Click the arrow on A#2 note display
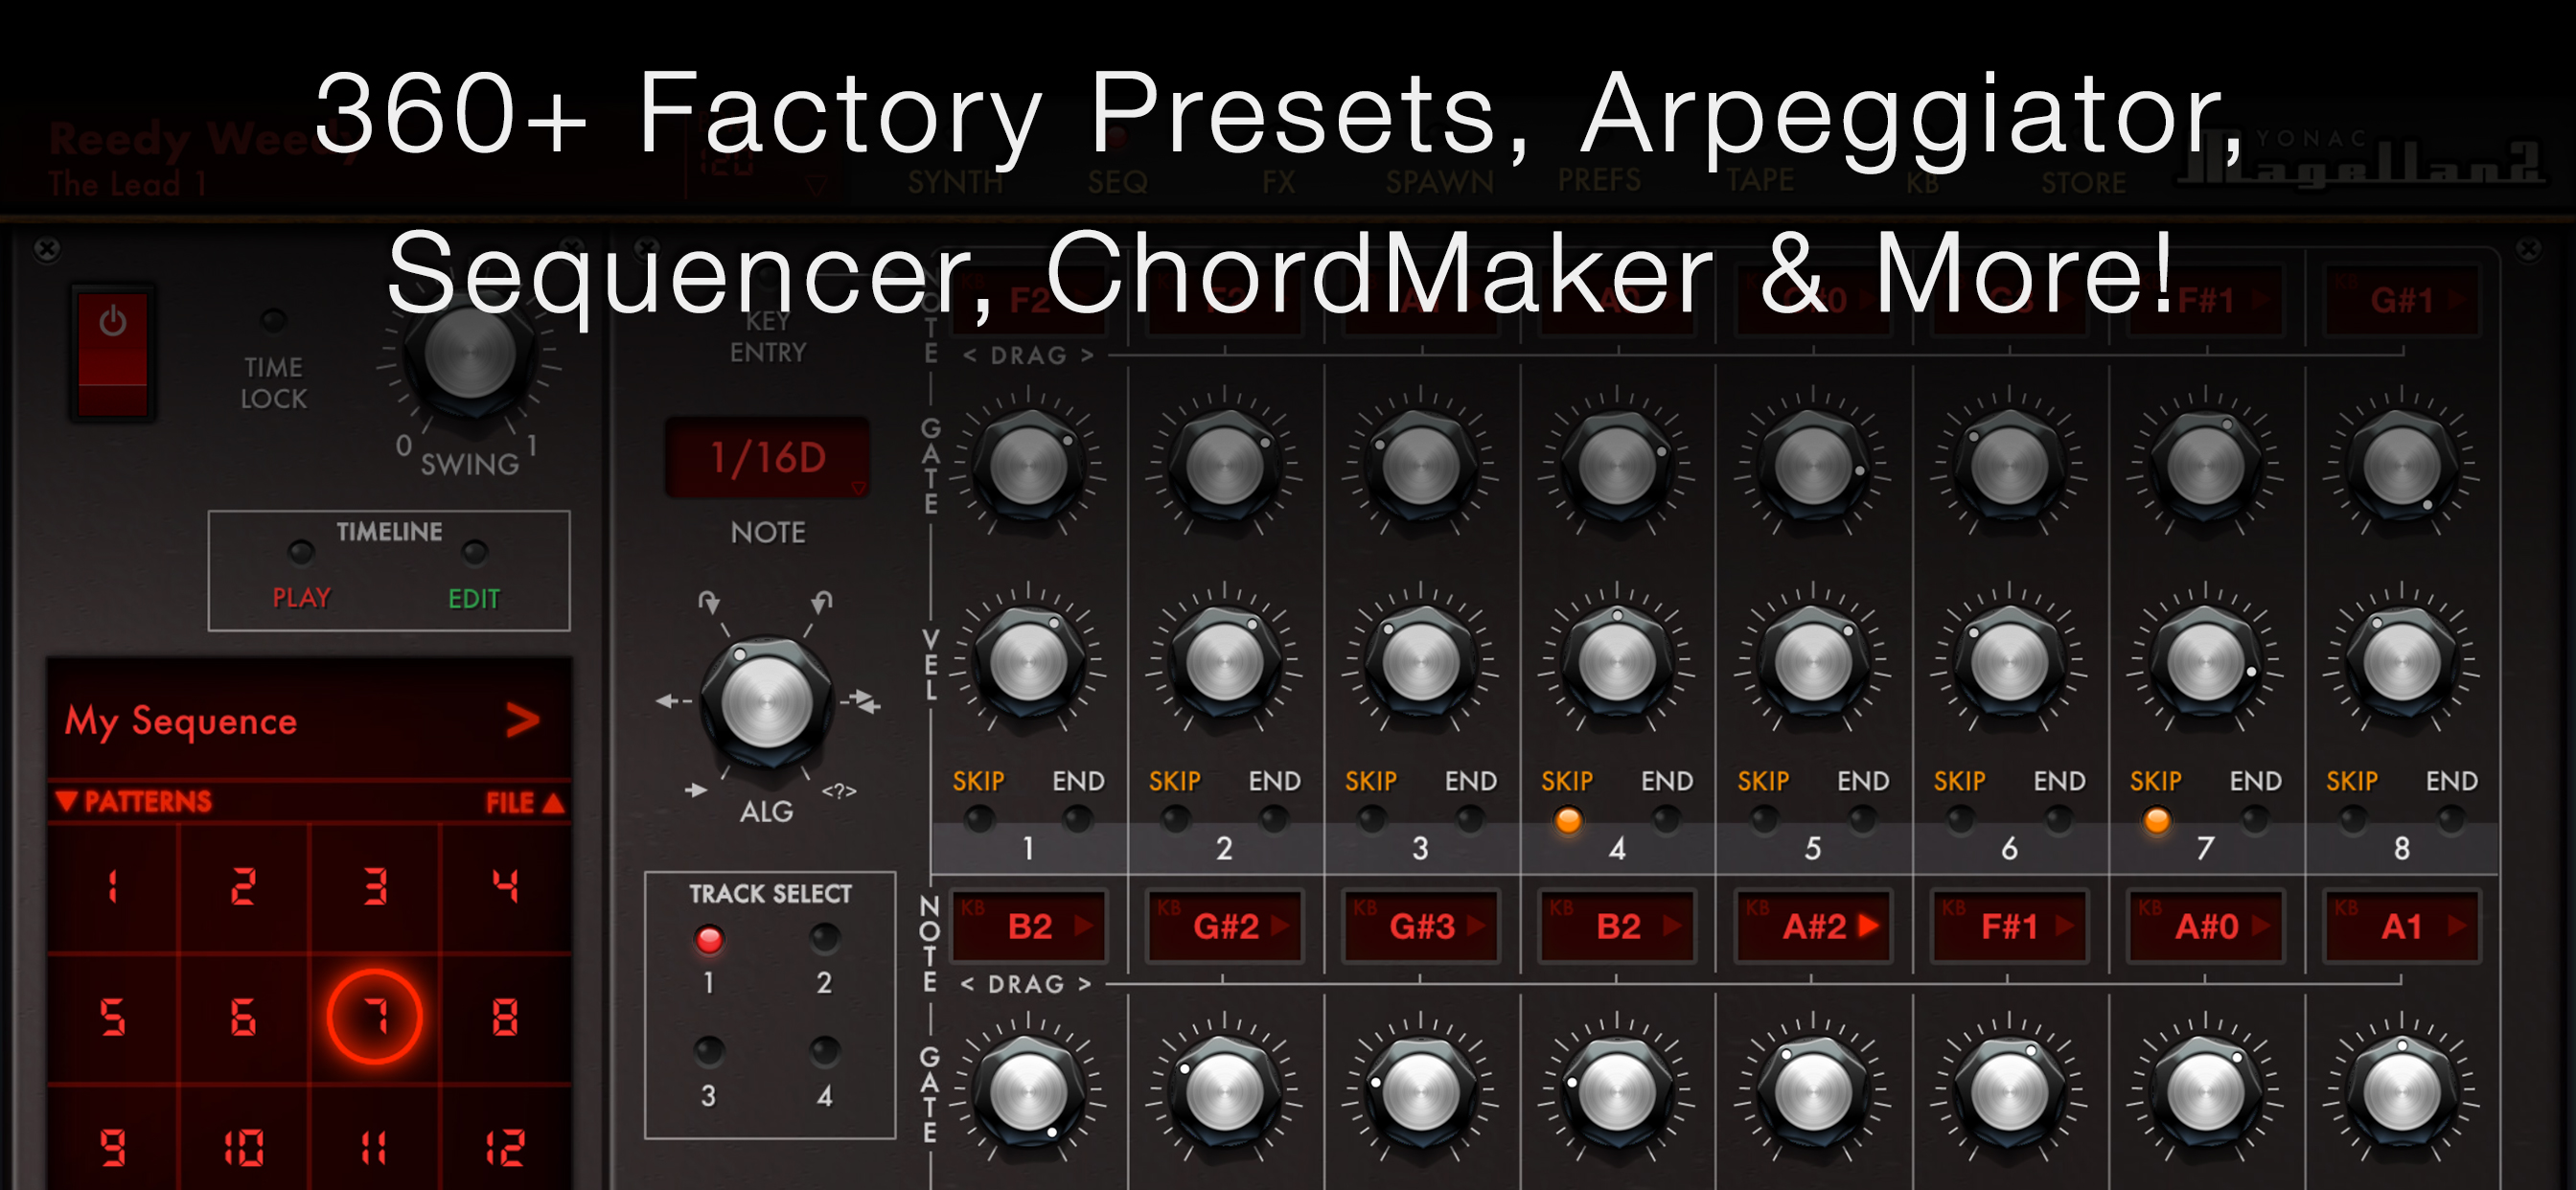Viewport: 2576px width, 1190px height. click(x=1868, y=926)
